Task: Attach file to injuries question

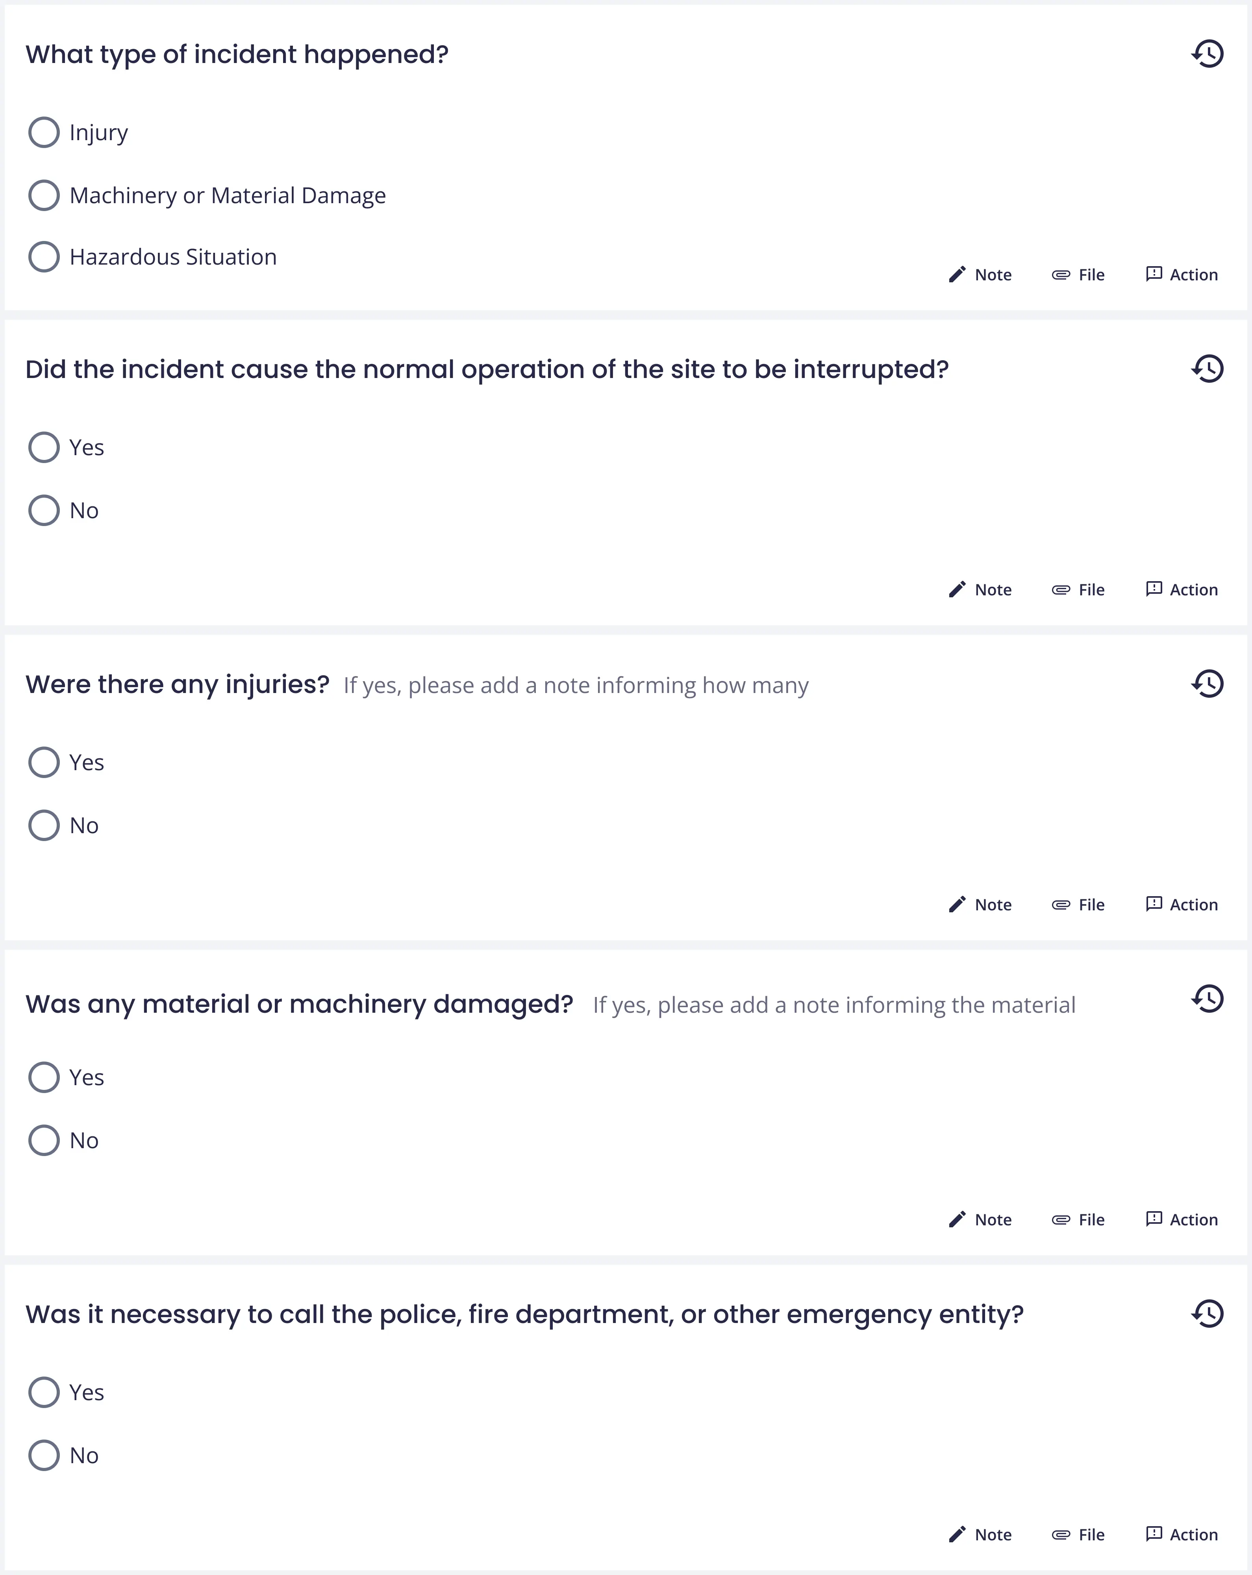Action: pyautogui.click(x=1078, y=904)
